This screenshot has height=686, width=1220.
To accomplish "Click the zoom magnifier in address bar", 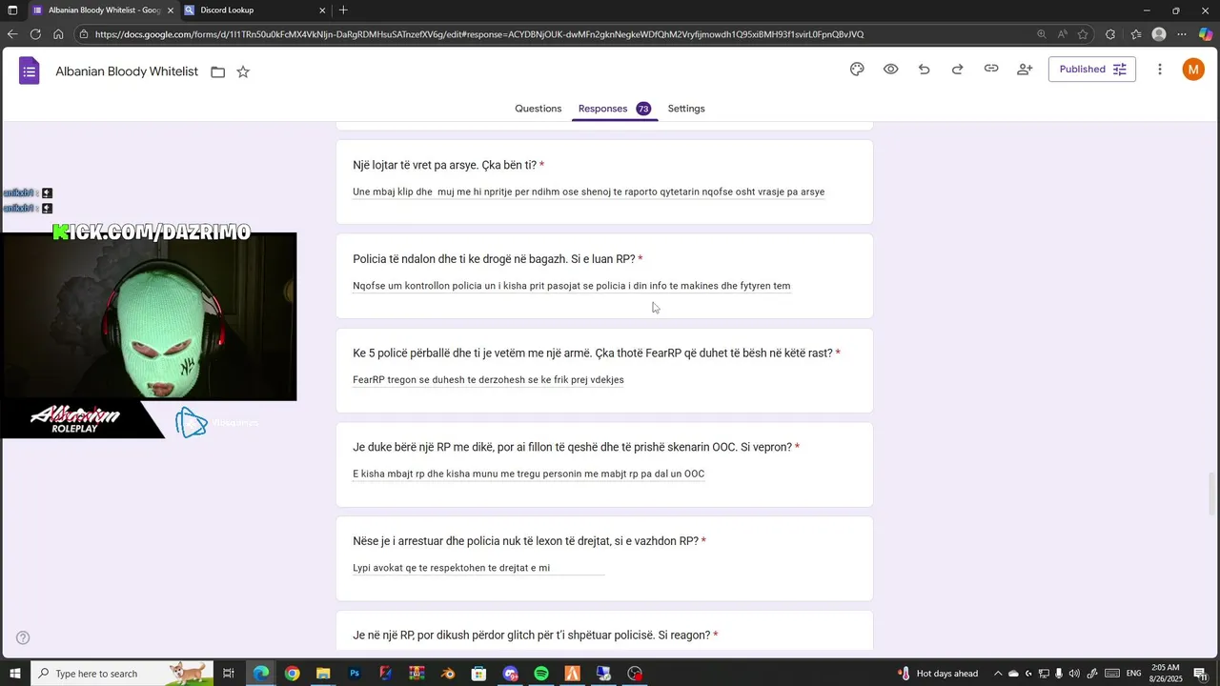I will (1041, 34).
